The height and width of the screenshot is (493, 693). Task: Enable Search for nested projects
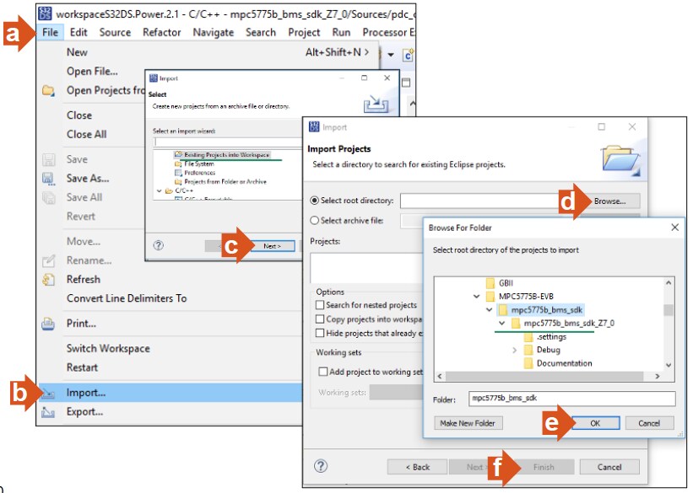coord(321,303)
